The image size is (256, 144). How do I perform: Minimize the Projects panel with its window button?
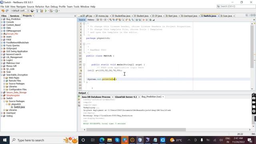point(75,16)
